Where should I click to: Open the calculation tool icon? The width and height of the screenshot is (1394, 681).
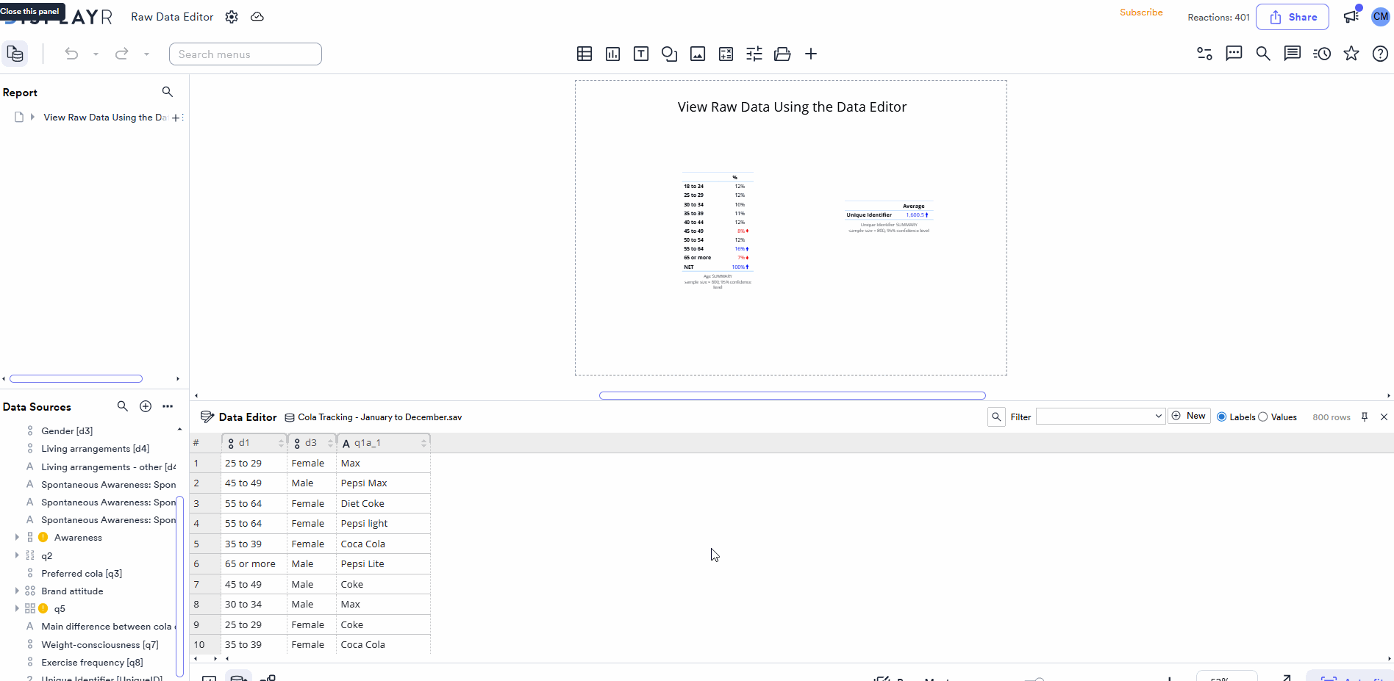[x=726, y=54]
